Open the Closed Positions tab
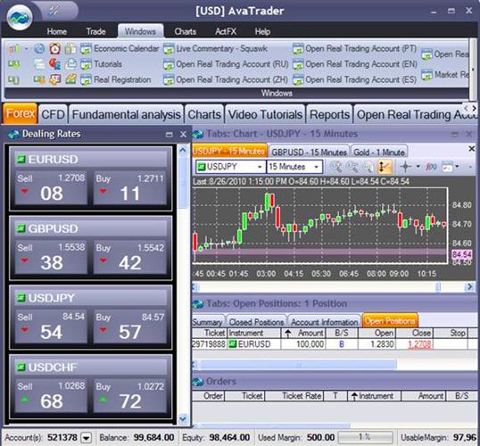The height and width of the screenshot is (446, 480). [x=256, y=322]
